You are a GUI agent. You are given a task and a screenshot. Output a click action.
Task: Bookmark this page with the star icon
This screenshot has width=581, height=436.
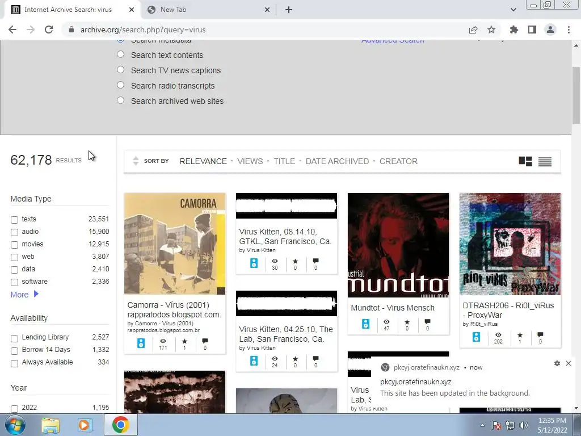(491, 30)
